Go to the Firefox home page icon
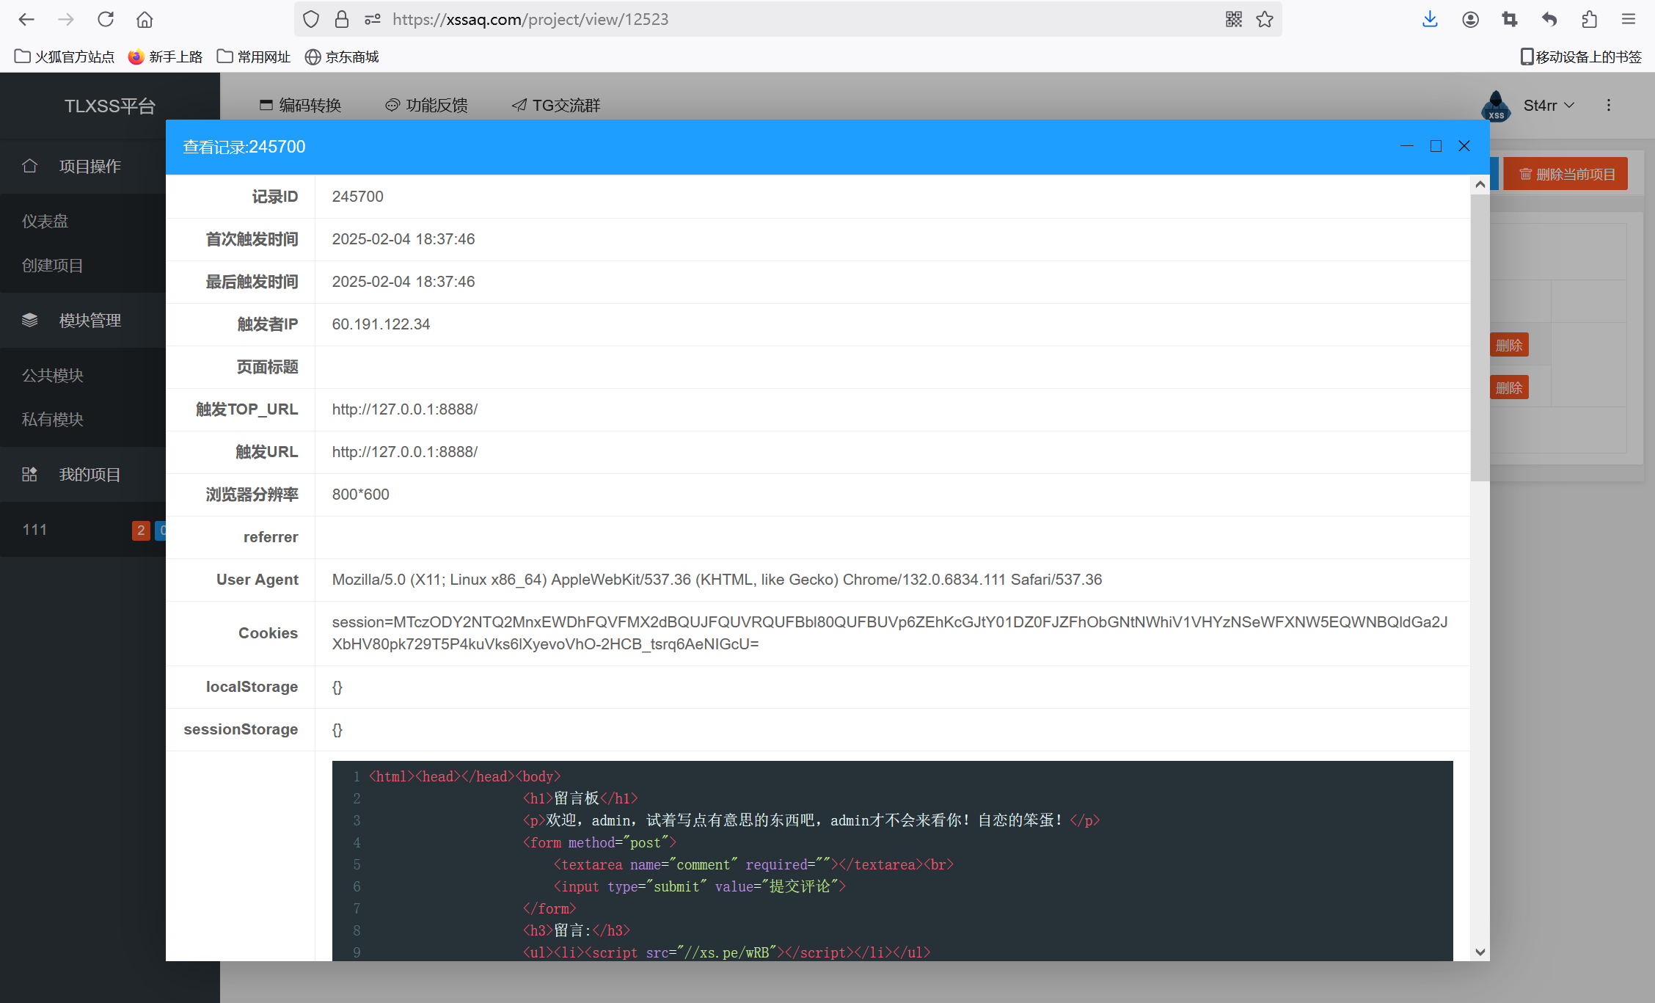Viewport: 1655px width, 1003px height. tap(145, 19)
